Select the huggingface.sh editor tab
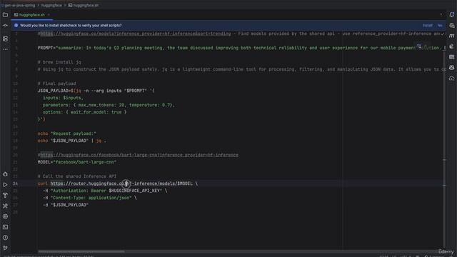The width and height of the screenshot is (457, 257). click(32, 14)
